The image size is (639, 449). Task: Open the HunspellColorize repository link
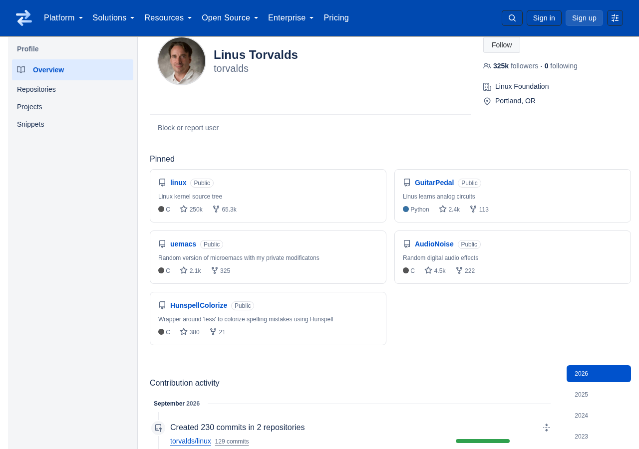tap(199, 305)
